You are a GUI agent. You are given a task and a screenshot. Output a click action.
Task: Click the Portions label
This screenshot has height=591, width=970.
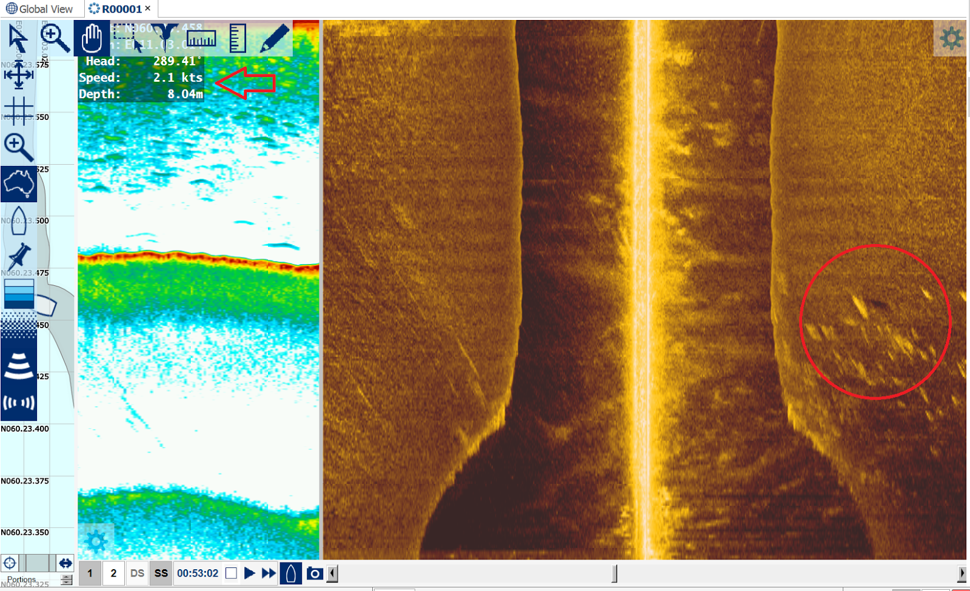point(22,579)
